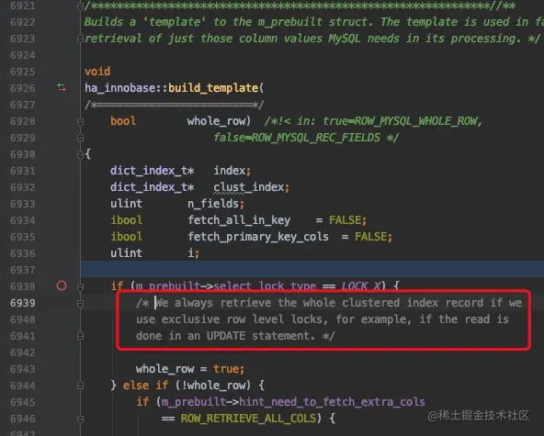Click 'LOCK_X' constant on line 6938
Screen dimensions: 544x436
pyautogui.click(x=361, y=286)
